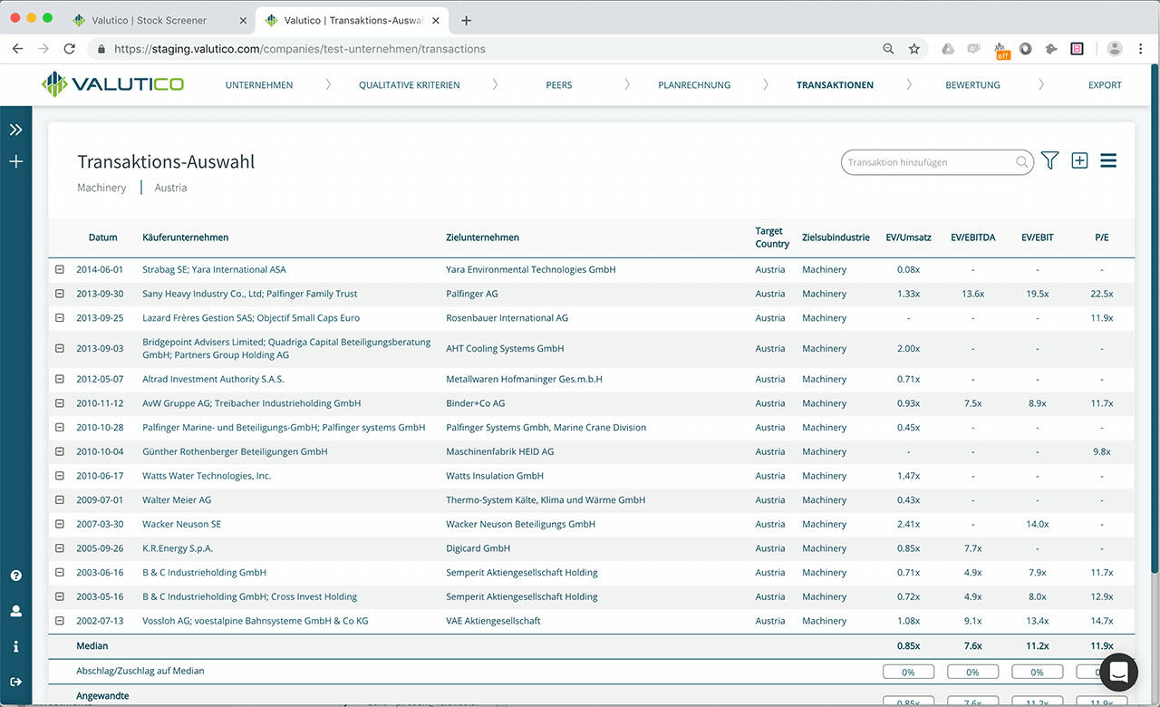This screenshot has width=1160, height=707.
Task: Click the info icon in the sidebar
Action: (15, 646)
